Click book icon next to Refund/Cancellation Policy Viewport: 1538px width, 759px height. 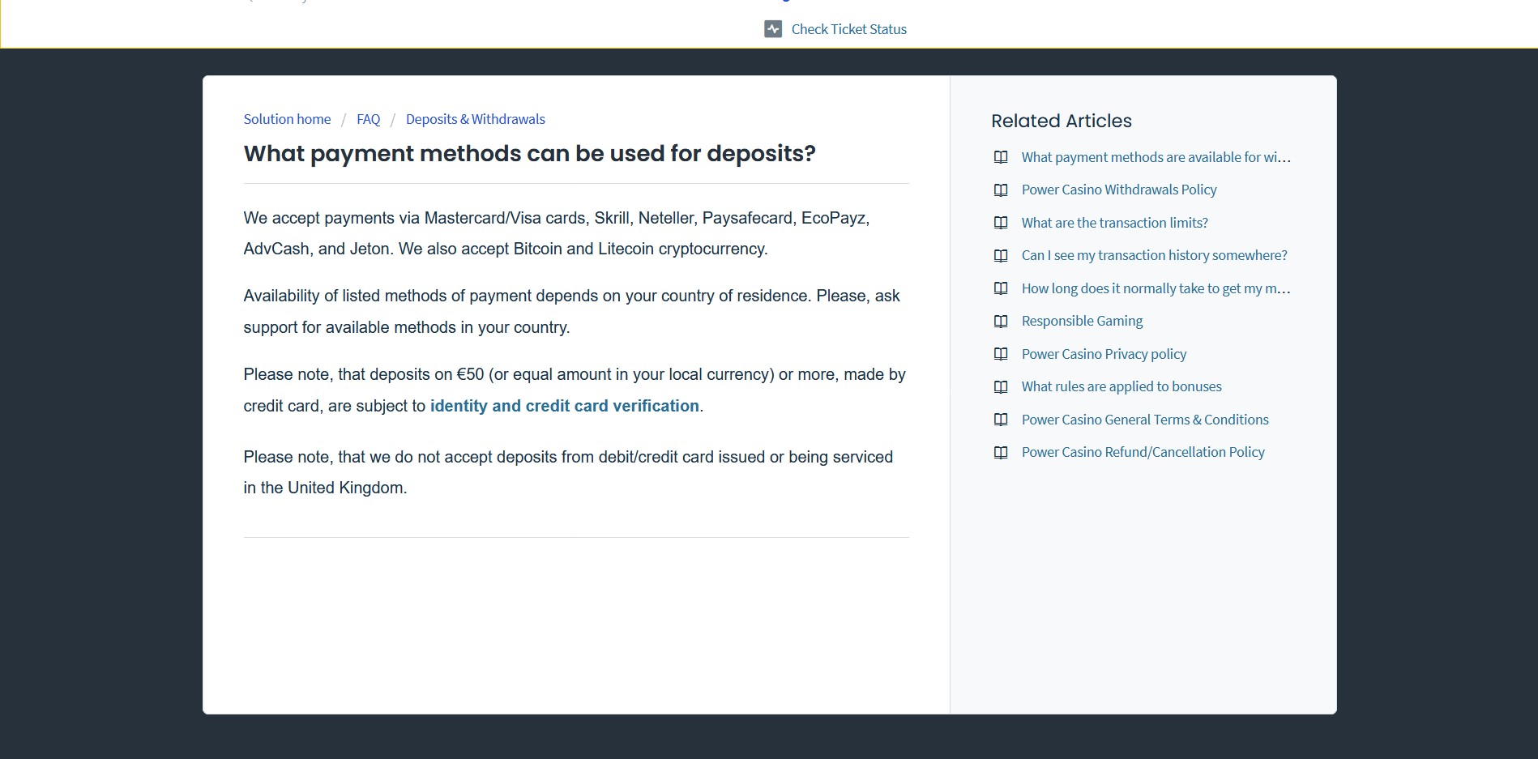1001,452
